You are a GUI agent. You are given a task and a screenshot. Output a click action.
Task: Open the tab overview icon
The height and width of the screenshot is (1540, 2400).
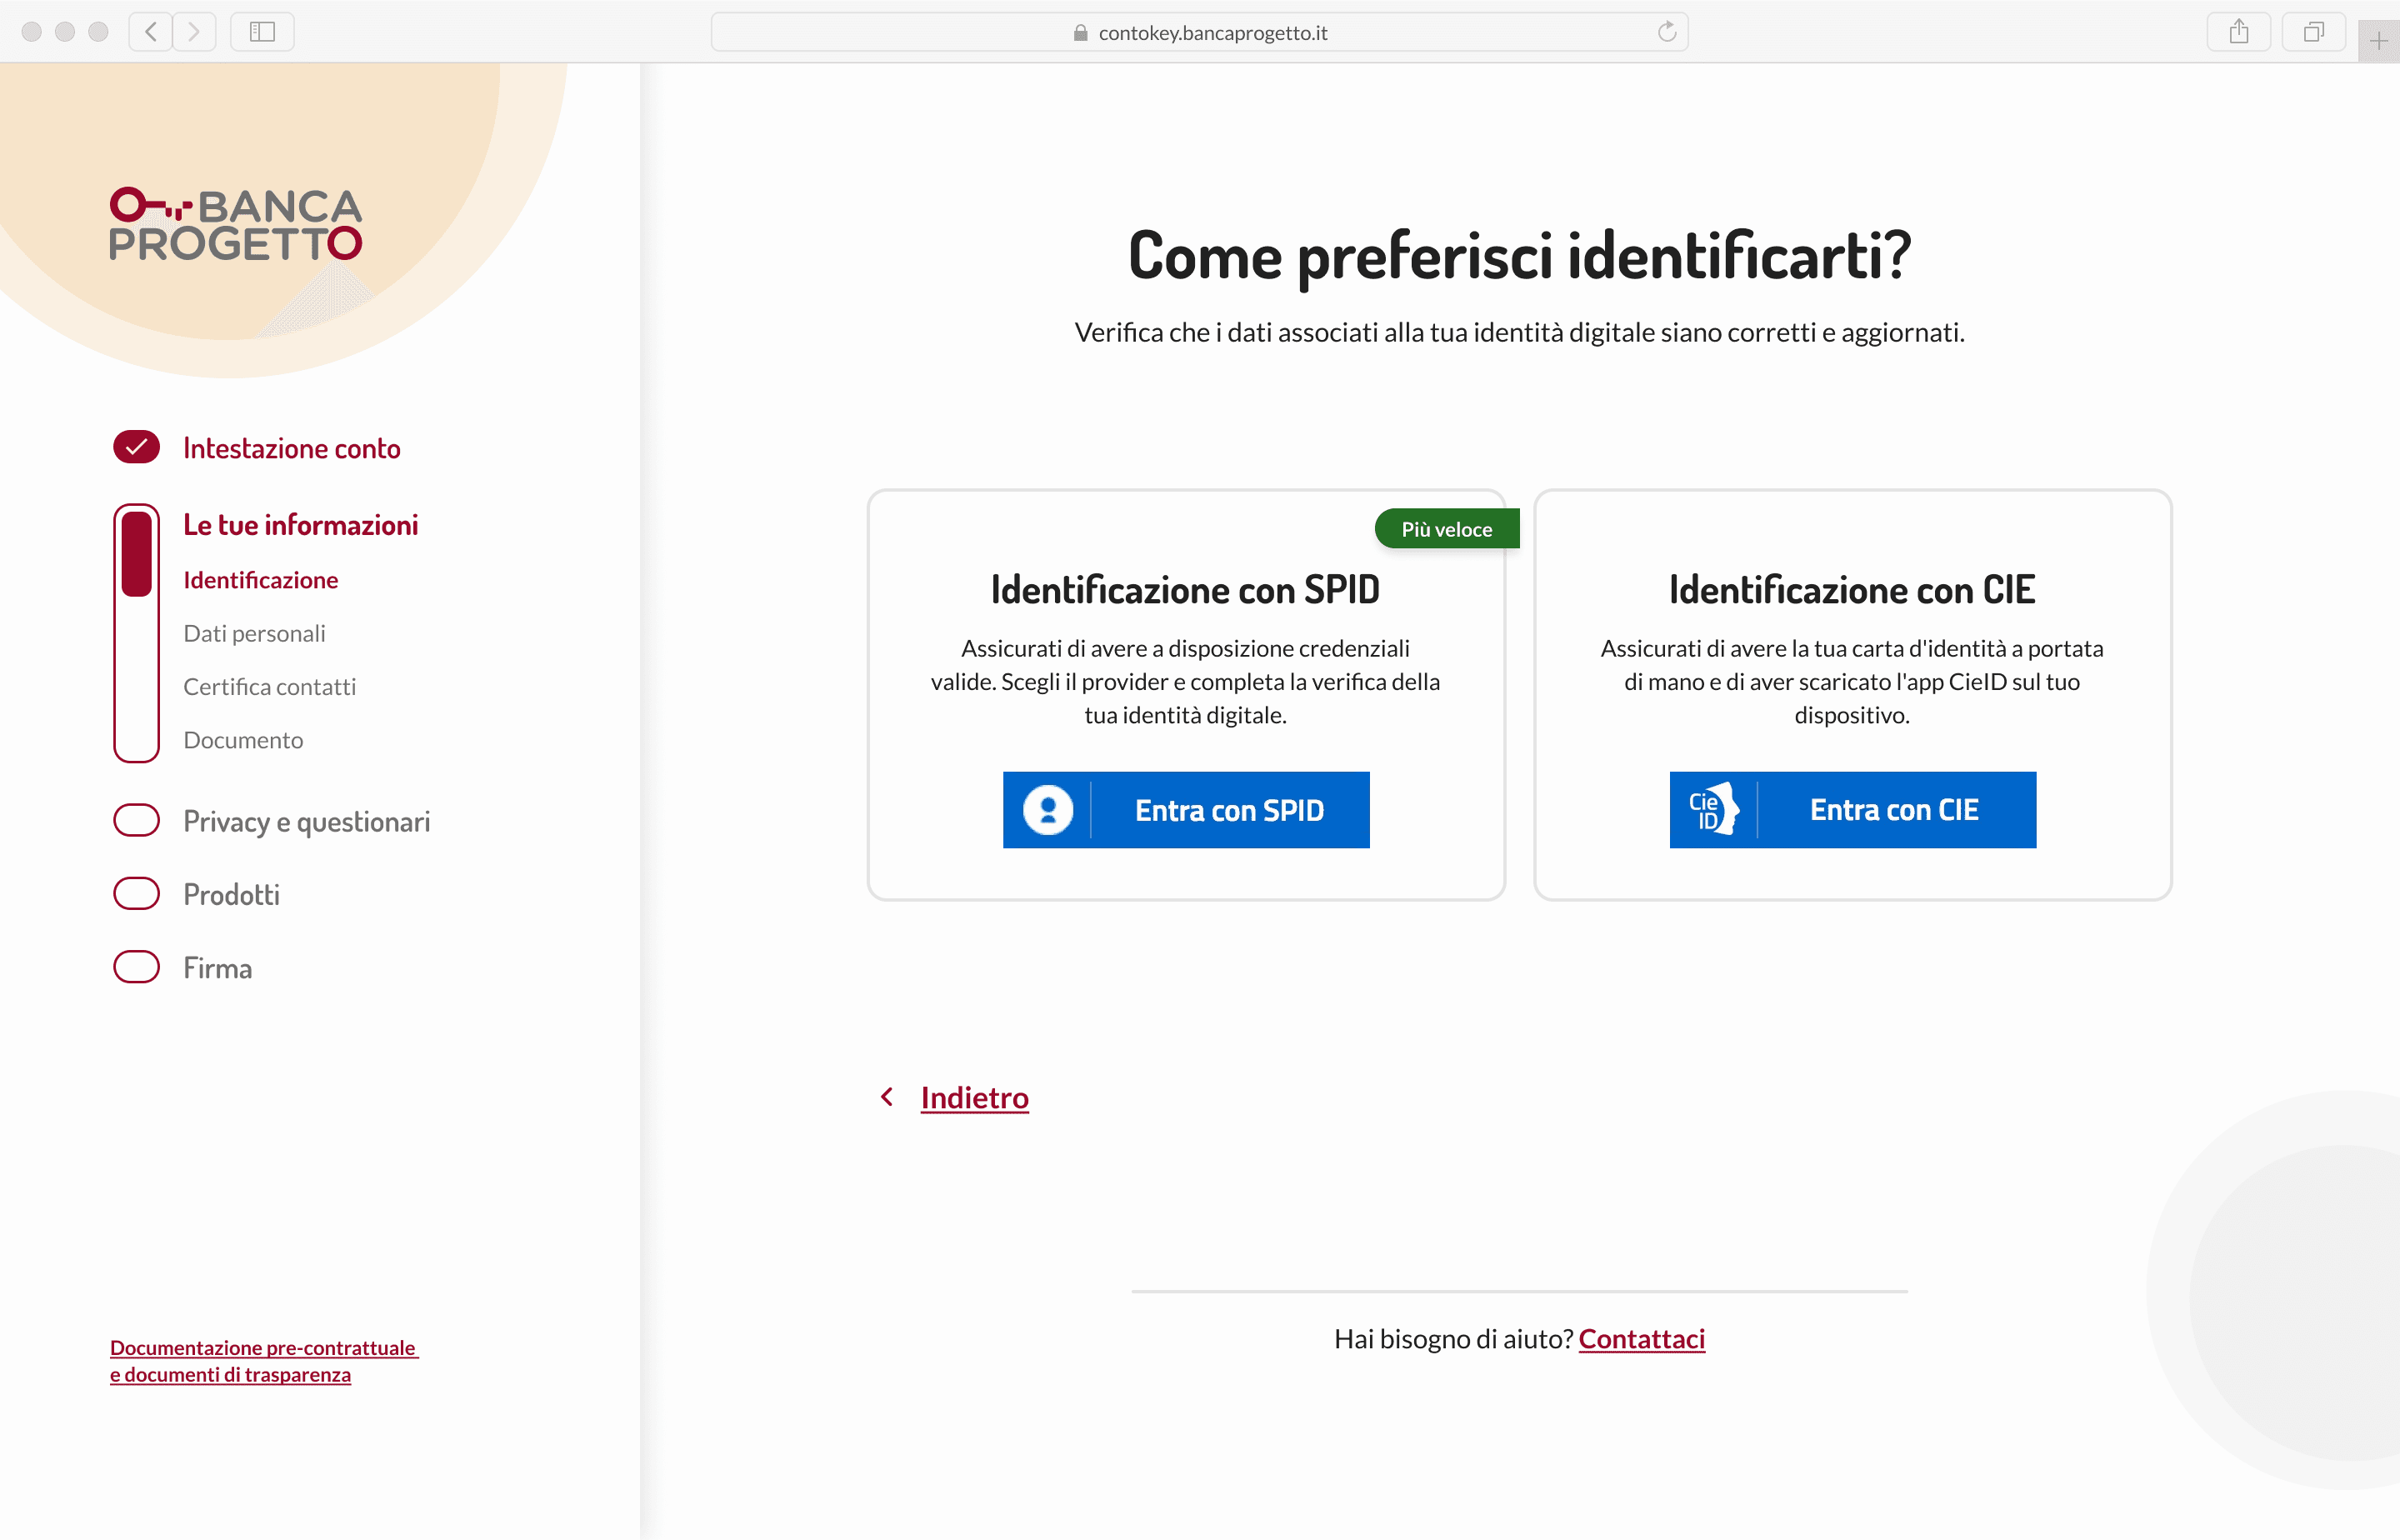(2313, 32)
